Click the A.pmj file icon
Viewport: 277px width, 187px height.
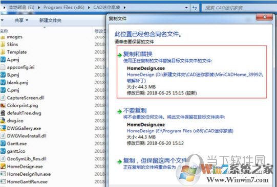(3, 60)
